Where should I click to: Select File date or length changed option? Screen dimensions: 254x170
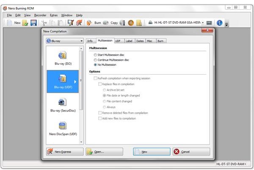pyautogui.click(x=104, y=95)
